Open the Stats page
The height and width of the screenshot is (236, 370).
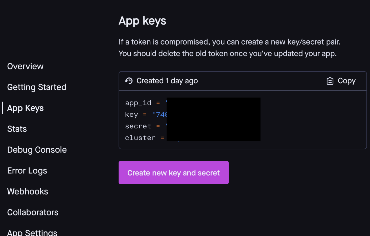pyautogui.click(x=17, y=129)
